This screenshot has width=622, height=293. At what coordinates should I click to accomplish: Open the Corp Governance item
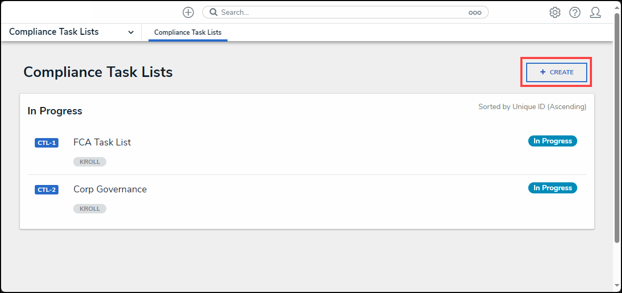[110, 189]
